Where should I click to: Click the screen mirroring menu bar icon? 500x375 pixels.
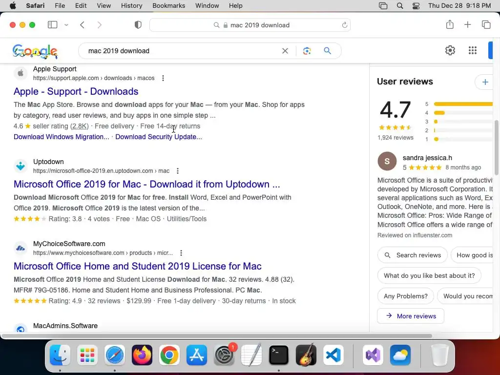383,6
